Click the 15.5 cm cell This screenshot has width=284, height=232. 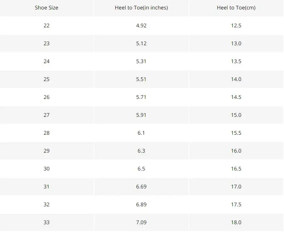(x=236, y=133)
